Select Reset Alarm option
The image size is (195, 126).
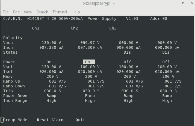point(50,120)
